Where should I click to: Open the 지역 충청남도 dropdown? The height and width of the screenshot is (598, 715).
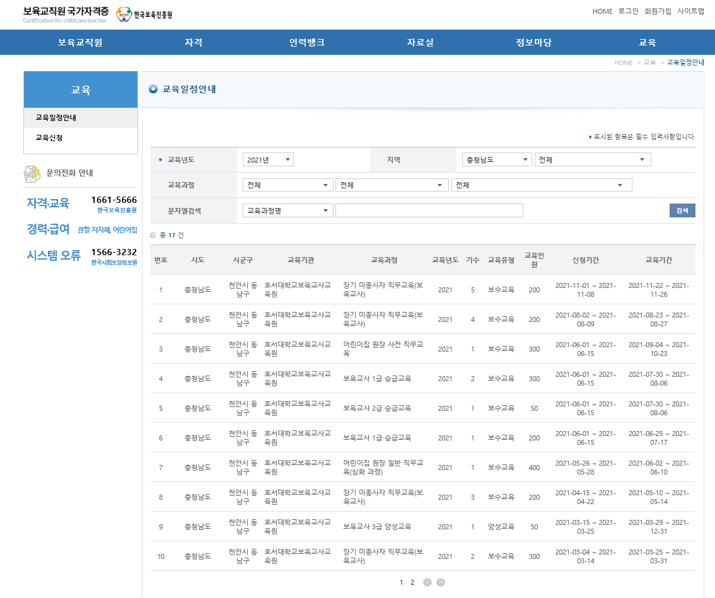point(497,159)
